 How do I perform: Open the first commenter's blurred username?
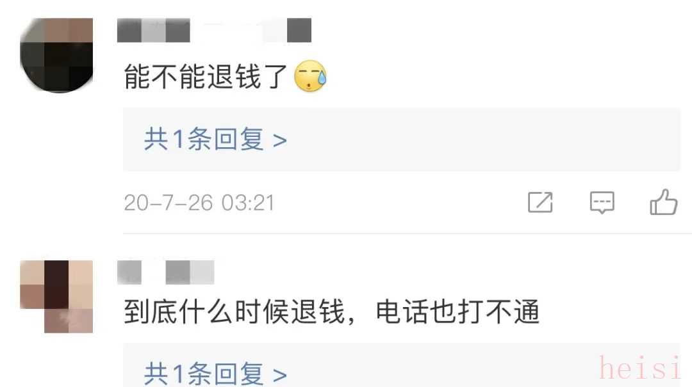pyautogui.click(x=214, y=31)
